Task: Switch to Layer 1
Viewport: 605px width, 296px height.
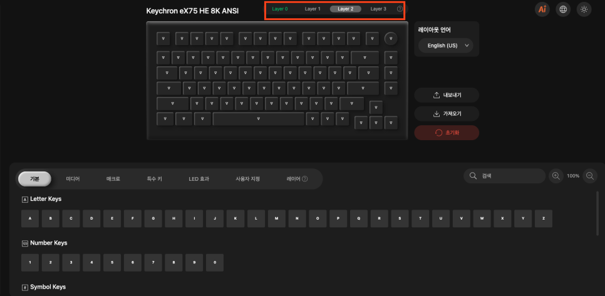Action: (x=313, y=9)
